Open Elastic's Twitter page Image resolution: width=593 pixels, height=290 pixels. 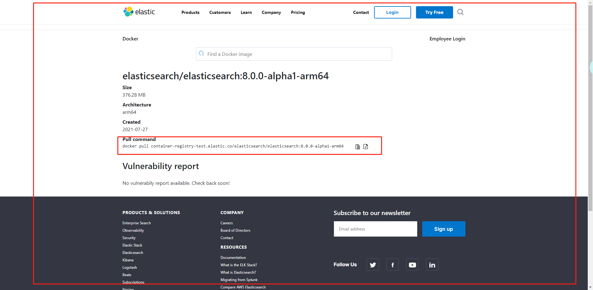coord(373,264)
